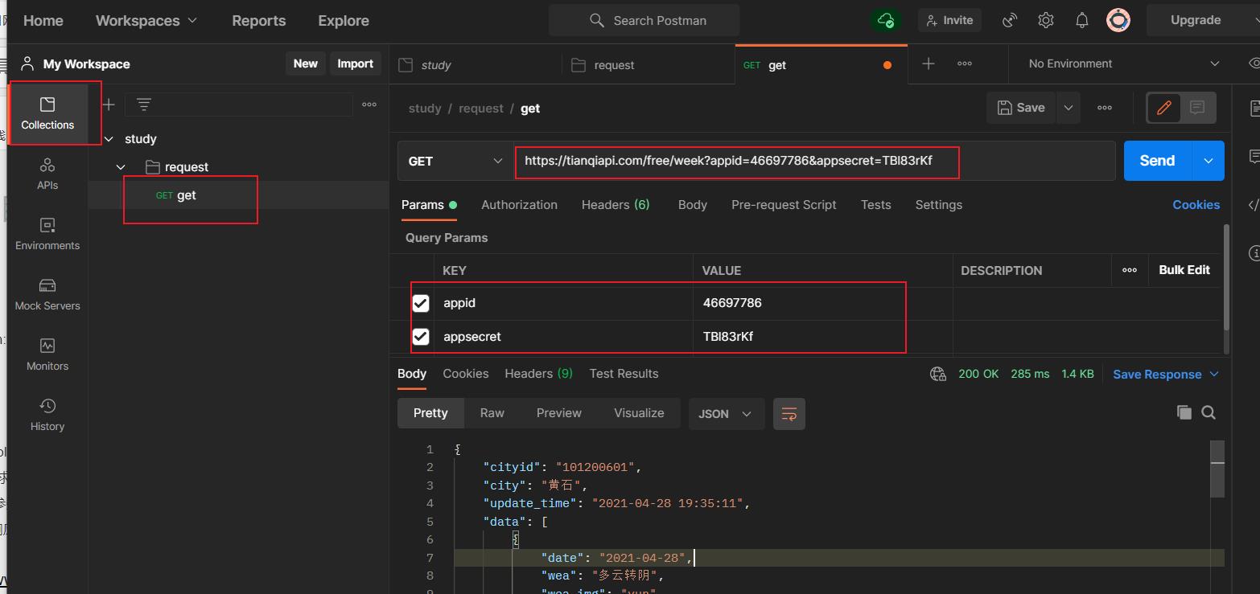Expand the Save Response dropdown

[1166, 375]
